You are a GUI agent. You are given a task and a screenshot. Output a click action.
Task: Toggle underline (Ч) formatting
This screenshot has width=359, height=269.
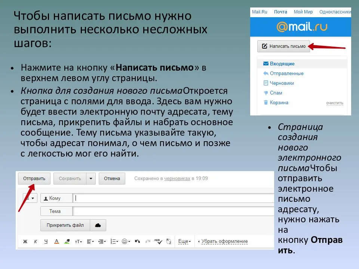click(x=46, y=241)
